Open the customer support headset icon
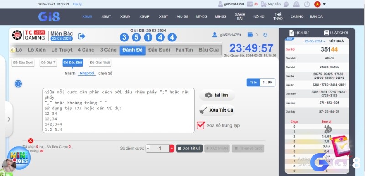 pos(296,4)
